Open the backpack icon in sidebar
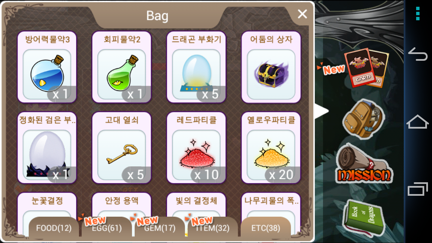This screenshot has width=432, height=243. [362, 119]
